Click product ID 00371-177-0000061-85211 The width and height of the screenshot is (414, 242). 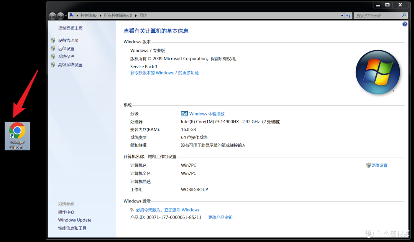(174, 217)
